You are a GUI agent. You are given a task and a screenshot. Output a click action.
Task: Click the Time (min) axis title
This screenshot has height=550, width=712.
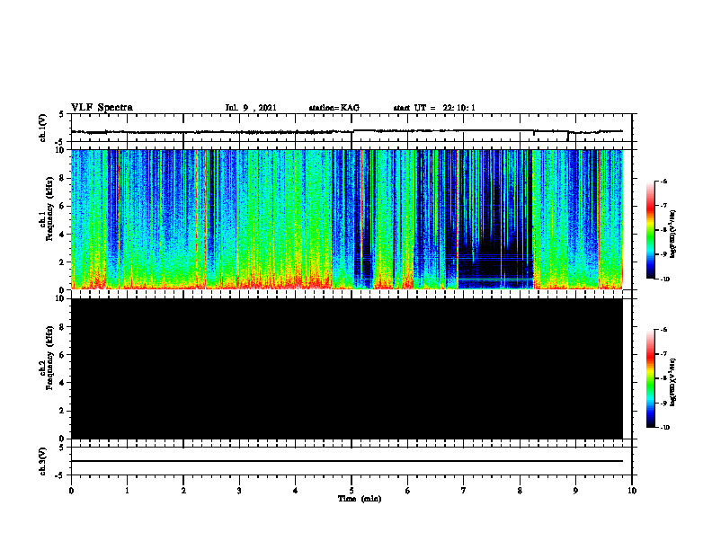[x=360, y=499]
